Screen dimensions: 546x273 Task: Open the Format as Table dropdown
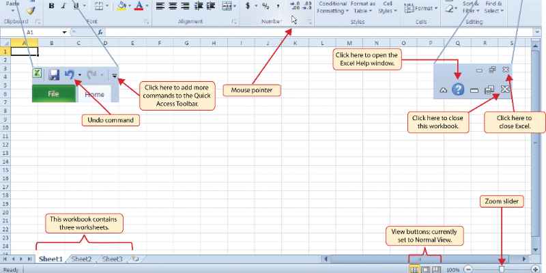[362, 7]
